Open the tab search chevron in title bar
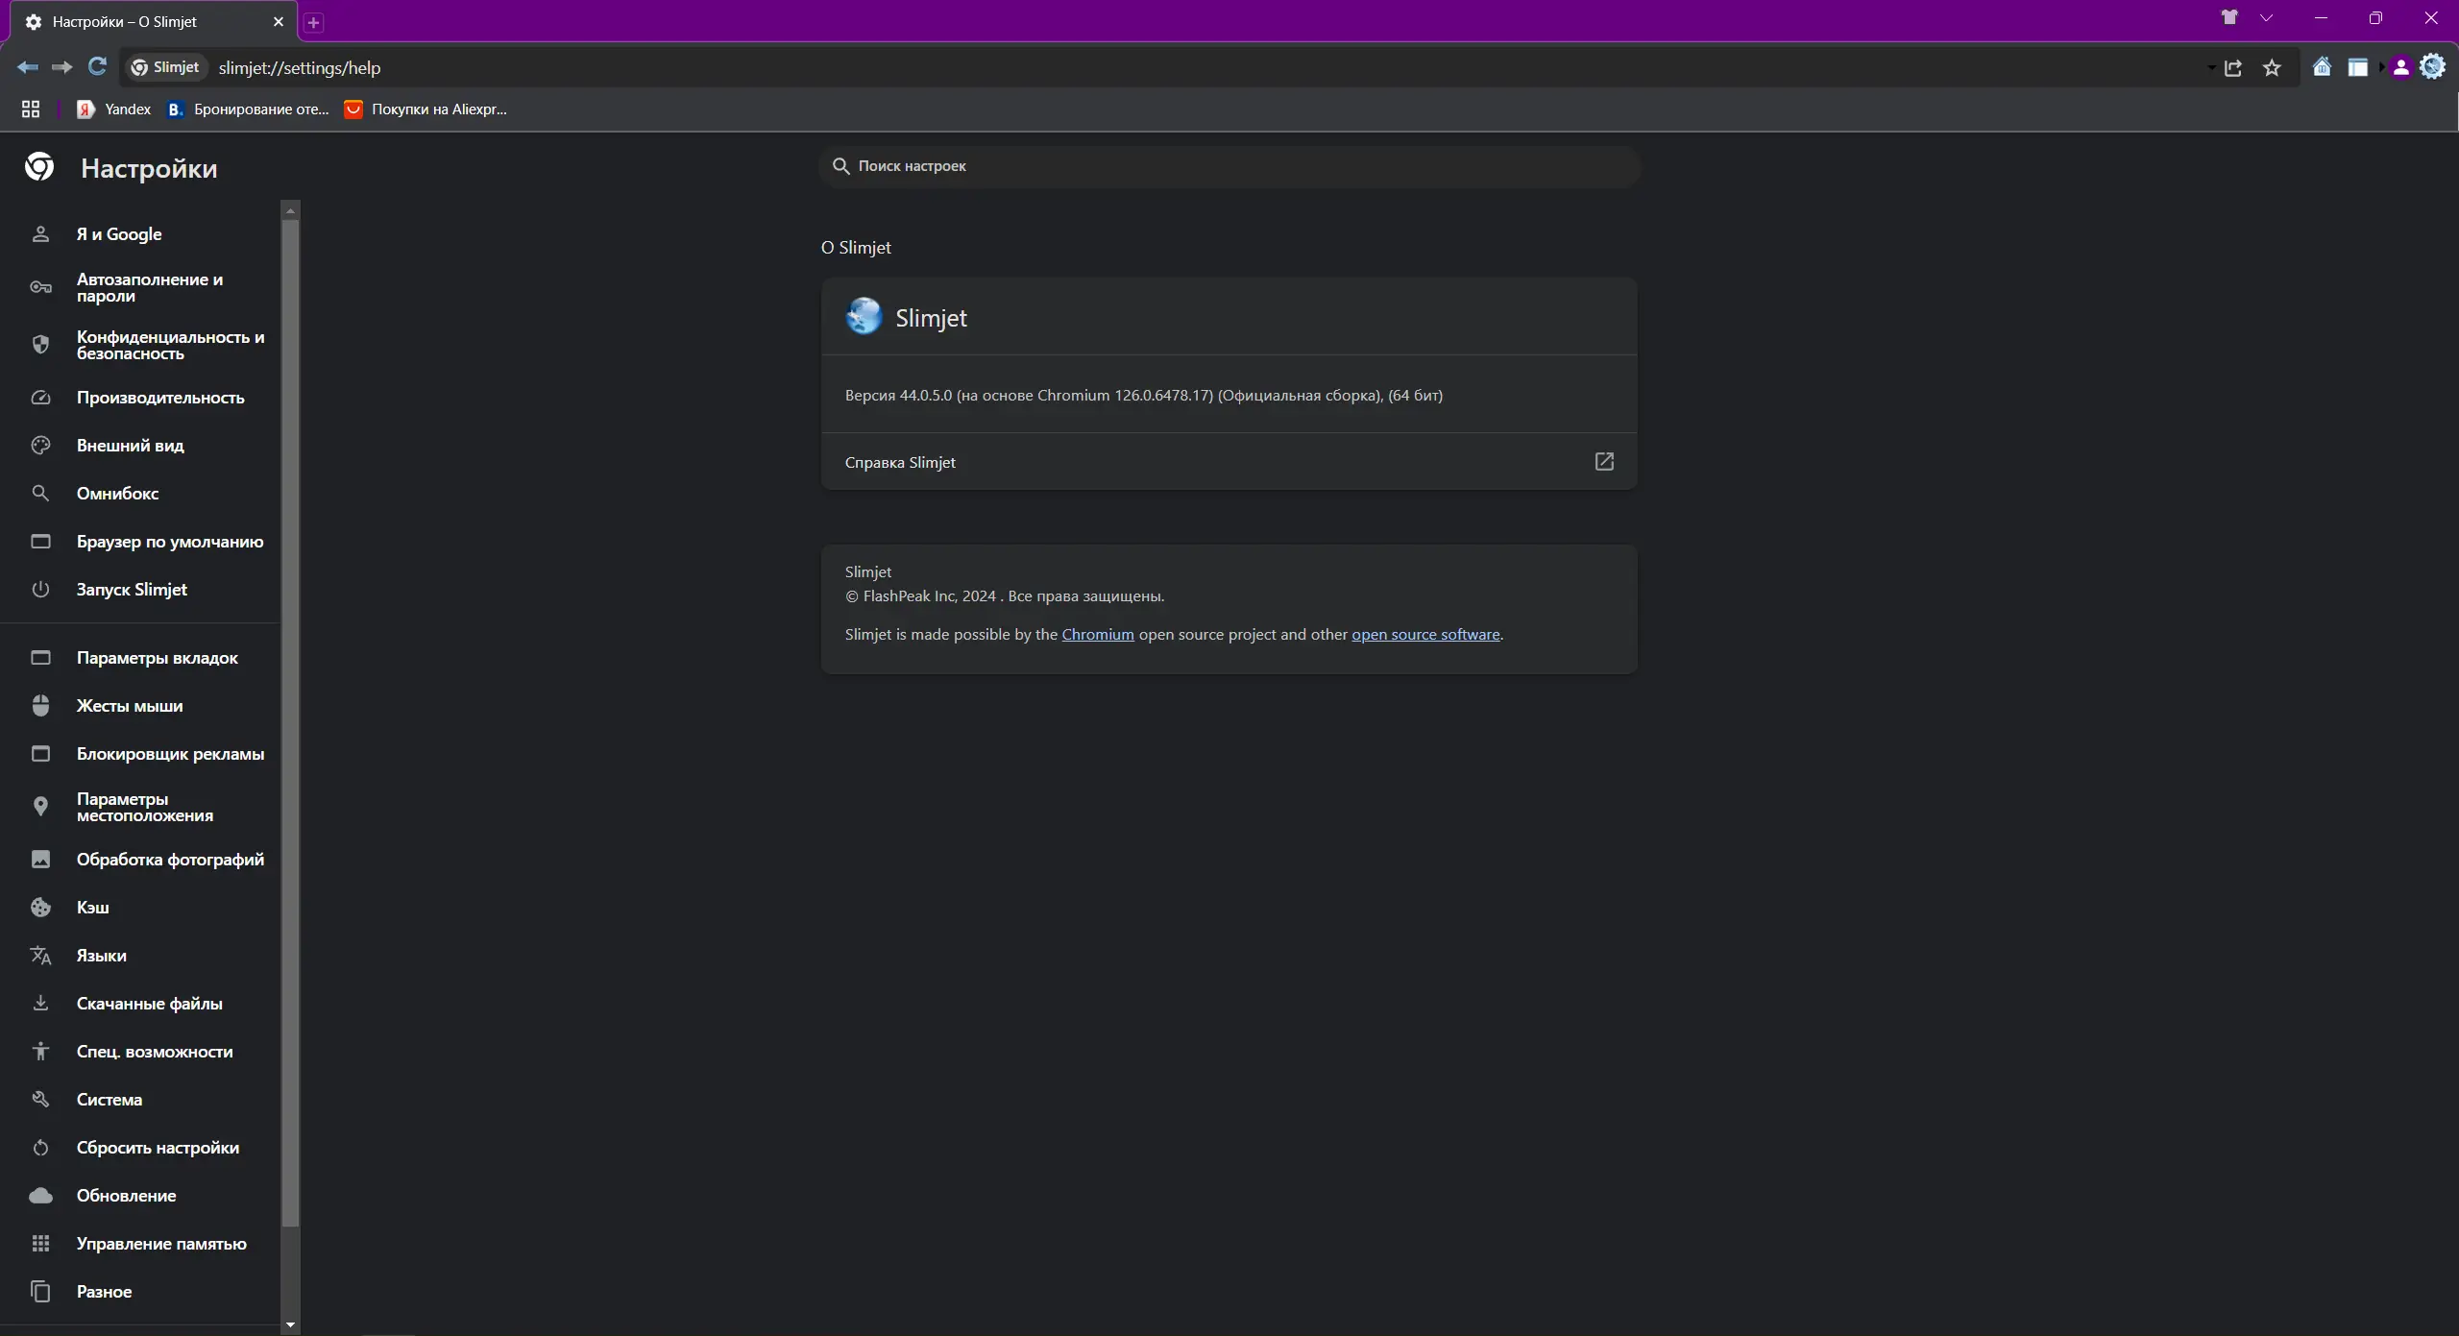 click(x=2267, y=17)
